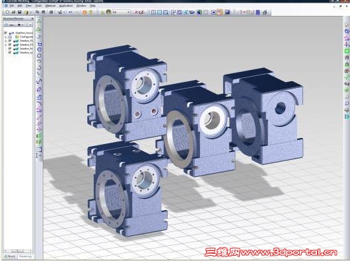The image size is (350, 261).
Task: Select the S-shaped Spline tool
Action: coord(39,81)
